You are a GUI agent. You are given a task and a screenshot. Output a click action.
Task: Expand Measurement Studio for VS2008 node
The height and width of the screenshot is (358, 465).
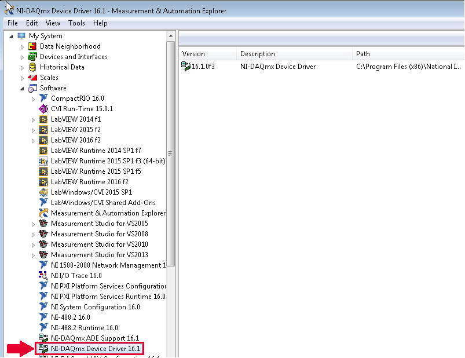coord(33,235)
